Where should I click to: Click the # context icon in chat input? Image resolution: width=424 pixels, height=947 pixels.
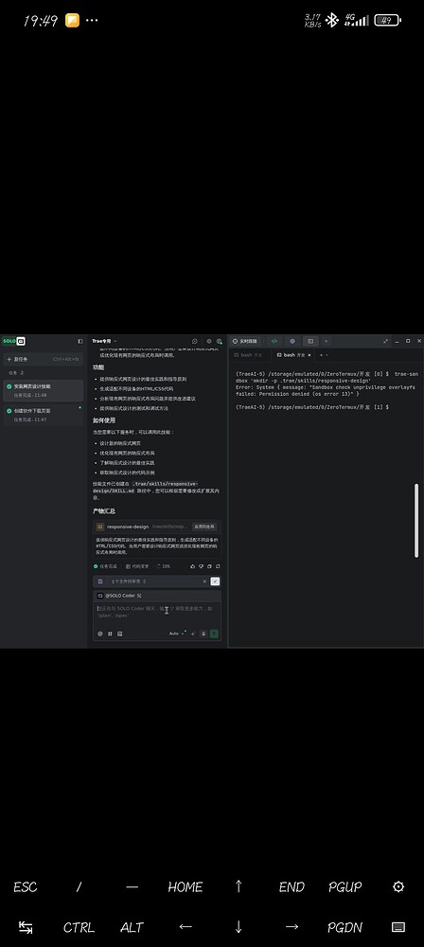110,634
